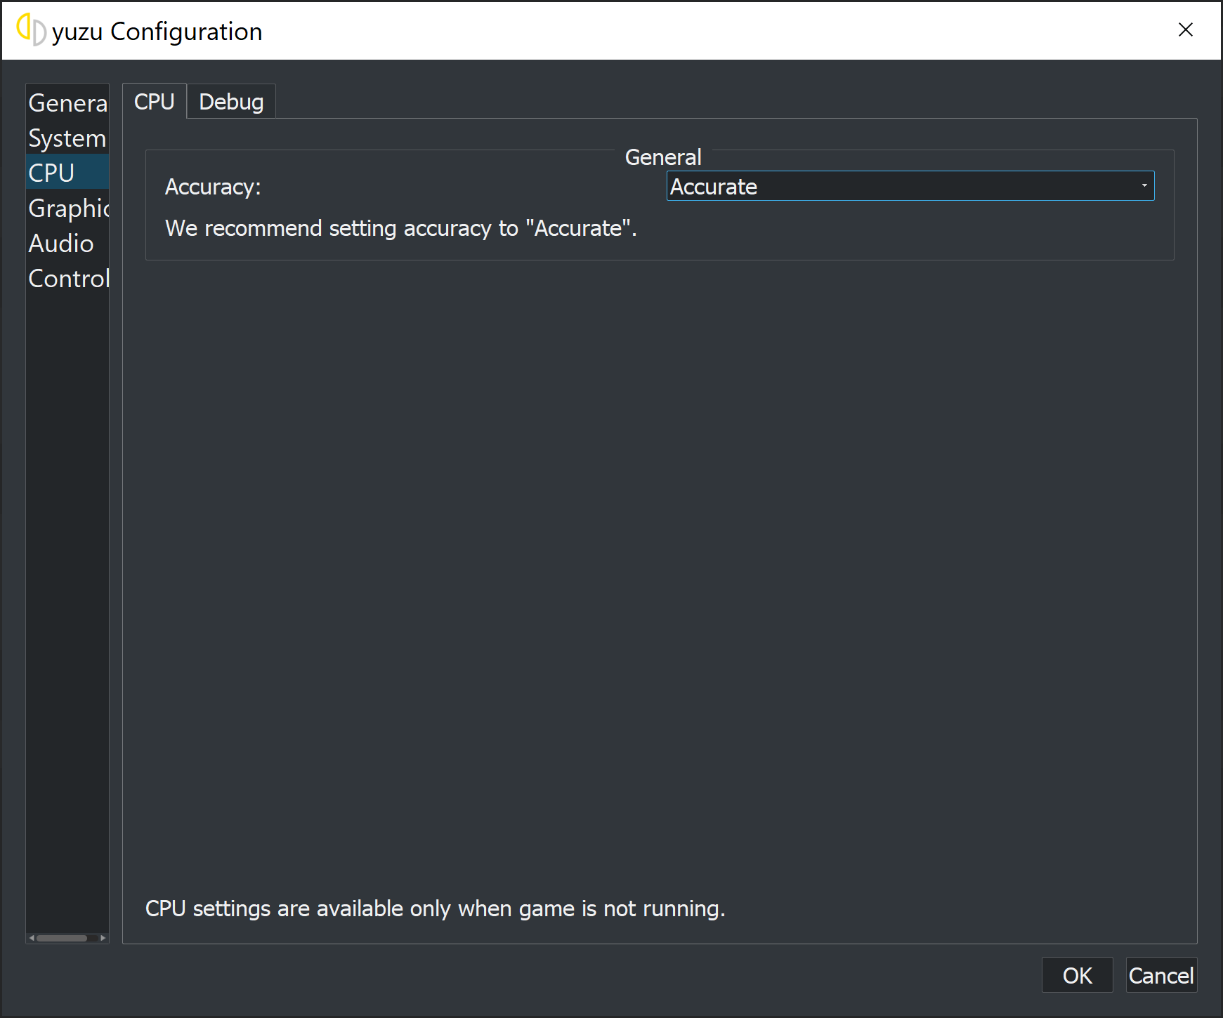Click the sidebar scrollbar's right arrow
This screenshot has width=1223, height=1018.
103,938
